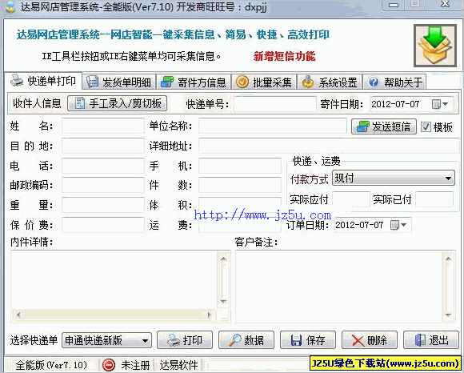Toggle the 模板 checkbox
The height and width of the screenshot is (373, 464).
coord(426,127)
